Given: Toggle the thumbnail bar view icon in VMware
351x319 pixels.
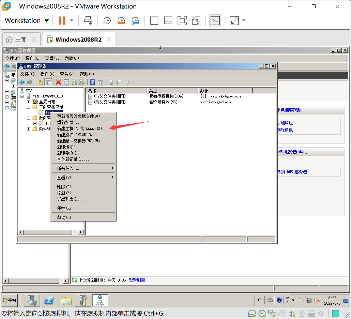Looking at the screenshot, I should (x=168, y=20).
